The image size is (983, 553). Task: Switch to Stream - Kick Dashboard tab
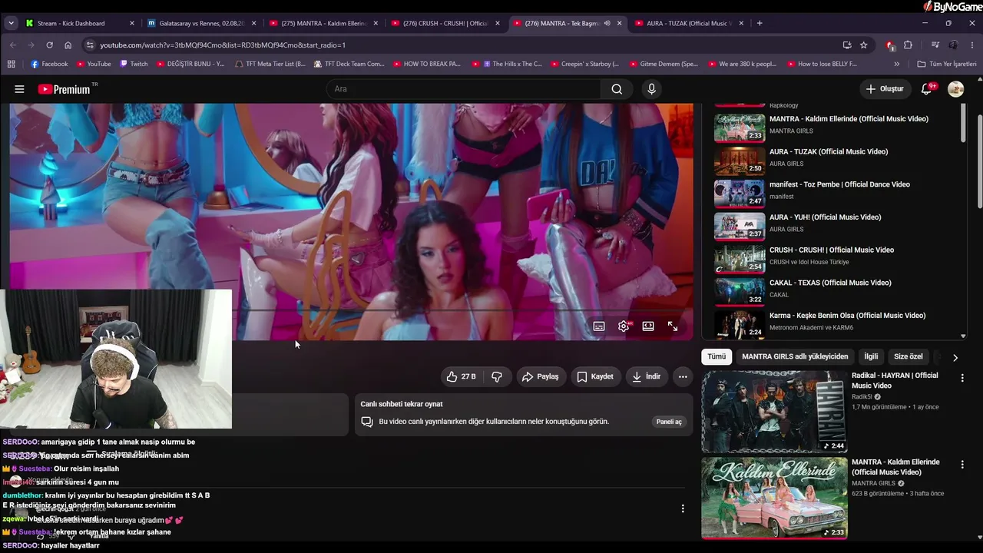point(80,23)
